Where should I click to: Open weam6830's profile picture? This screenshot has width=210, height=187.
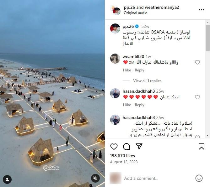pos(115,58)
